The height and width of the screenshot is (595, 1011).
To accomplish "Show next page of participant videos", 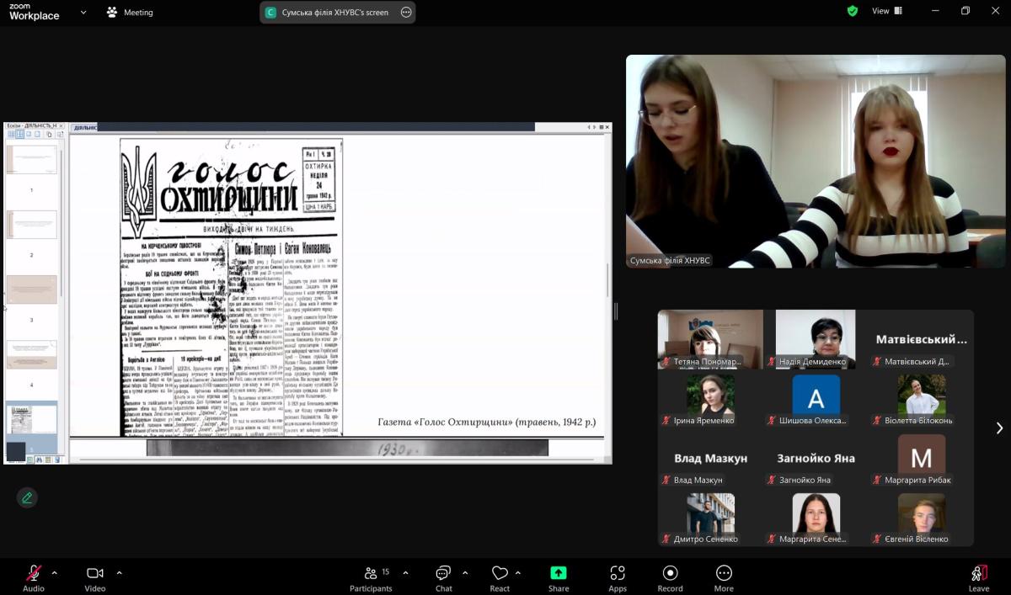I will coord(999,428).
